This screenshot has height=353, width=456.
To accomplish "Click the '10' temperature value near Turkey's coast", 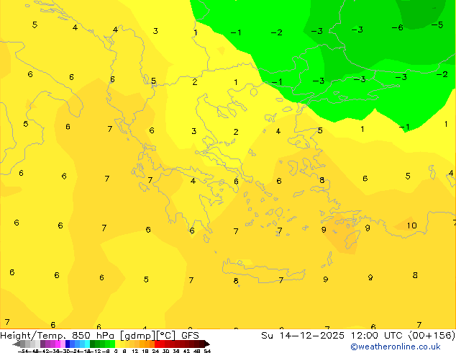I will (x=411, y=225).
